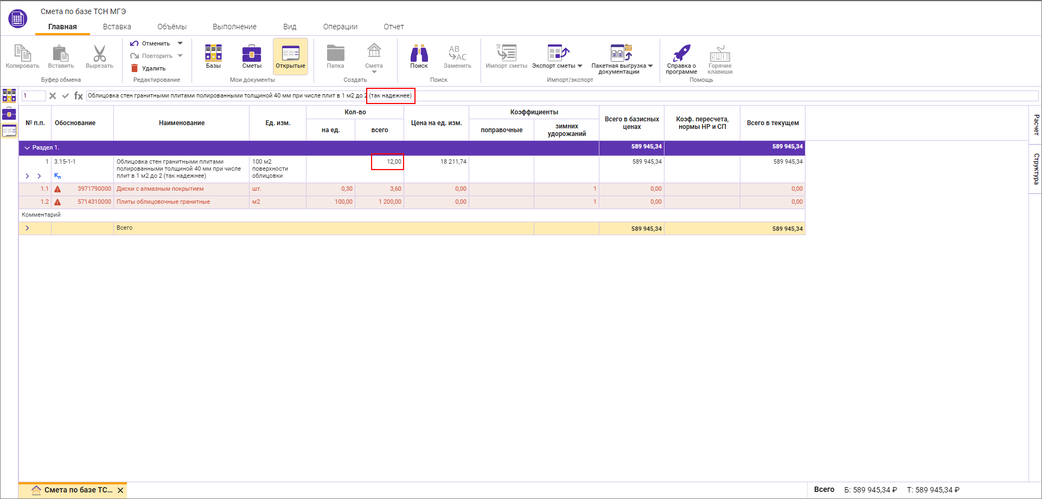Click the Удалить trash icon
The height and width of the screenshot is (499, 1042).
click(x=135, y=68)
